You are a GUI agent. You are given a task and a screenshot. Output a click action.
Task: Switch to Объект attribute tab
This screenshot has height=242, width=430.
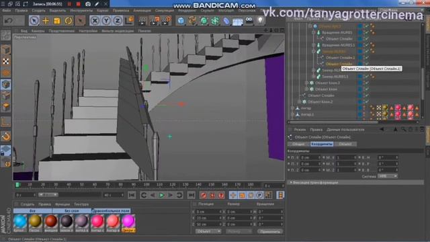tap(345, 144)
